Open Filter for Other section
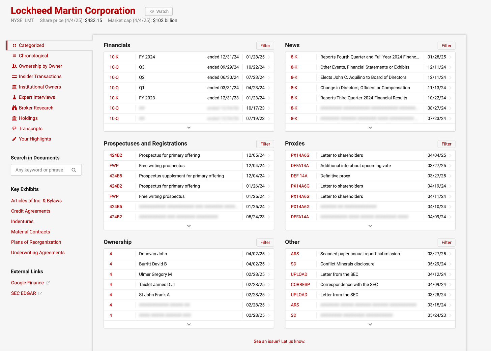This screenshot has height=351, width=491. [446, 243]
